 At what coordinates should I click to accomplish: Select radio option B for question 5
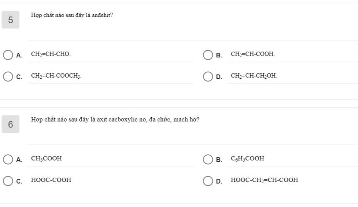click(x=208, y=55)
